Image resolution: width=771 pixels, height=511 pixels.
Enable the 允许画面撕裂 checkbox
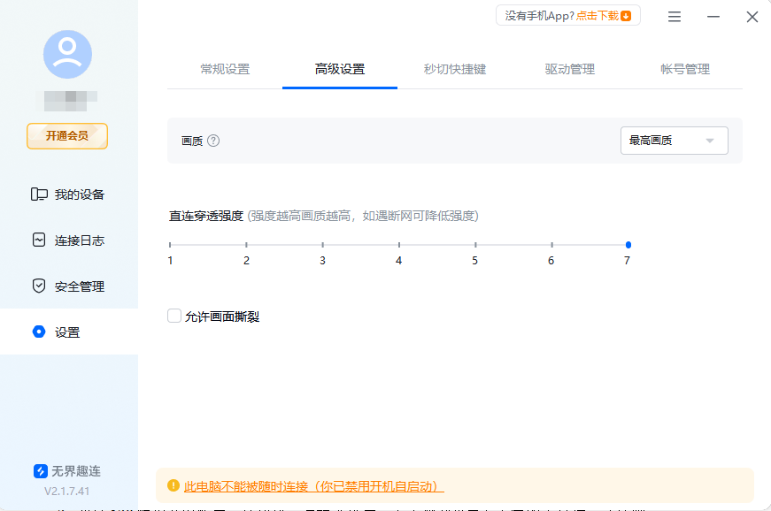point(173,315)
